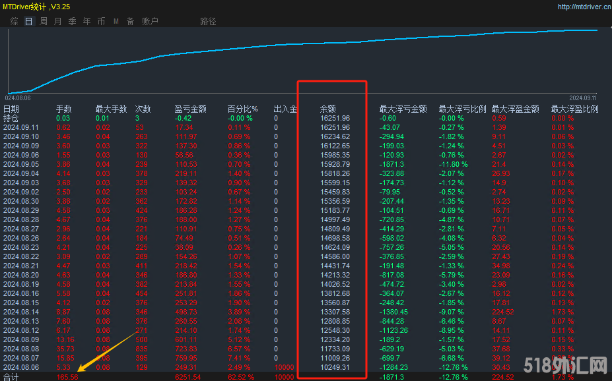This screenshot has width=612, height=381.
Task: Click the 最大浮盈金额 column header
Action: 515,109
